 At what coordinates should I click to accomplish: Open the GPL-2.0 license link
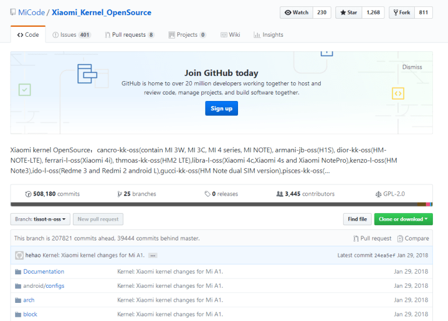point(390,194)
